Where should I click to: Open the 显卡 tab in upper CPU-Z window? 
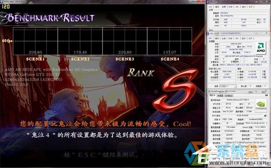[244, 7]
